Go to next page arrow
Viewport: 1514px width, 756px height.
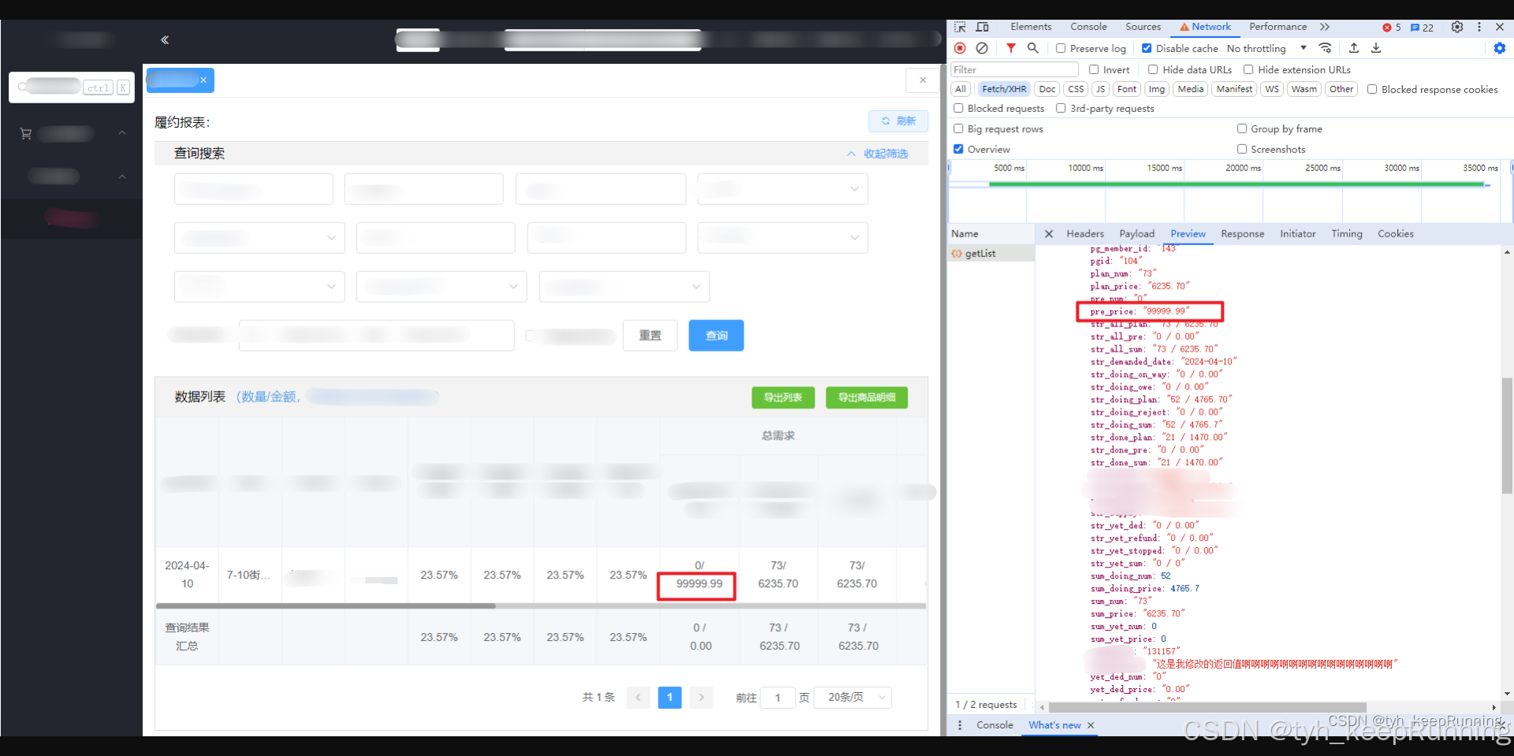click(x=701, y=698)
